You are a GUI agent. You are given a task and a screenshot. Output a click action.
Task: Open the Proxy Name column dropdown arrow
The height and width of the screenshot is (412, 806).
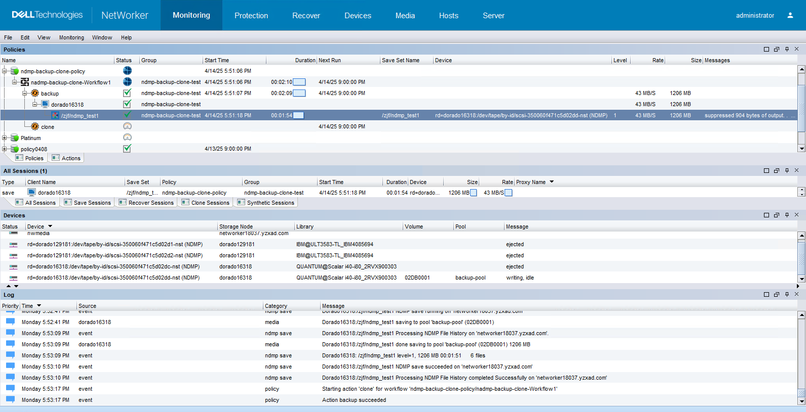point(552,182)
